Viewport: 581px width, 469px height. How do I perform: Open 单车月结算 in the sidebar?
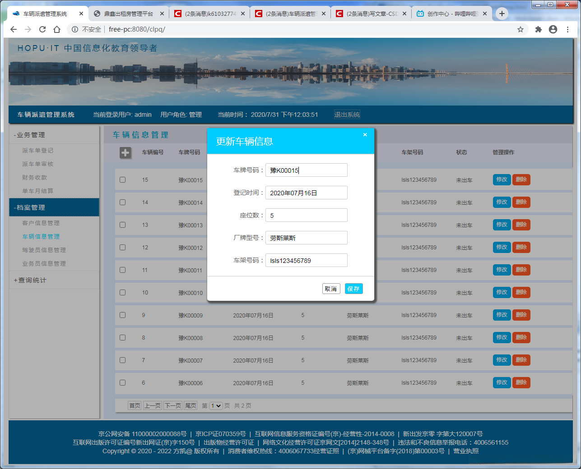click(x=38, y=191)
